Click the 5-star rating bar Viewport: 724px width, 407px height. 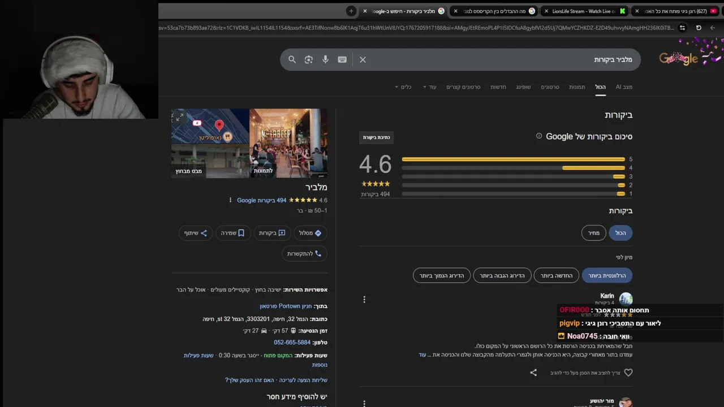click(513, 159)
